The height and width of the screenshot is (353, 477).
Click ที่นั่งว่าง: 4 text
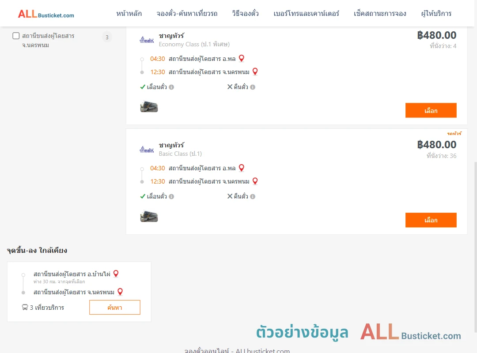point(443,46)
